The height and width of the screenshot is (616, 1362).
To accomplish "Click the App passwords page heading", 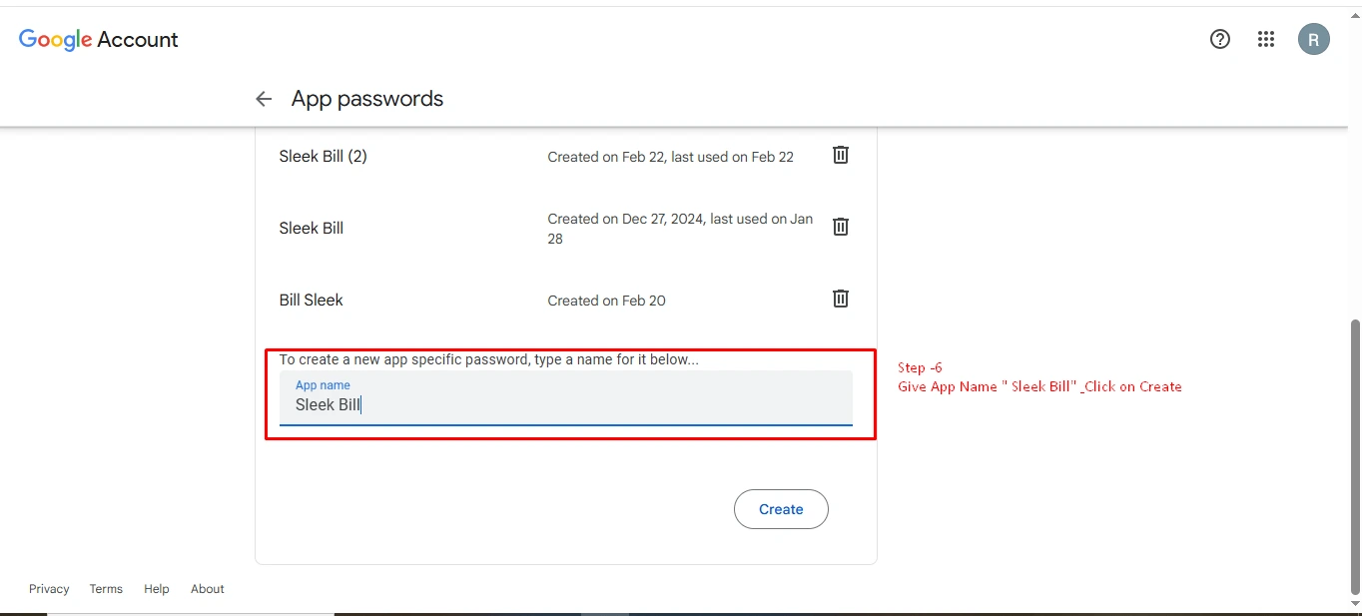I will coord(367,99).
